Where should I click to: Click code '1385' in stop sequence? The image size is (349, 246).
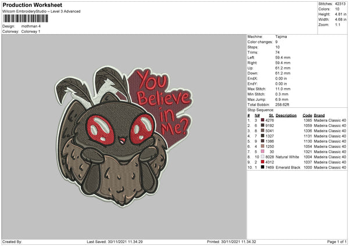(308, 120)
